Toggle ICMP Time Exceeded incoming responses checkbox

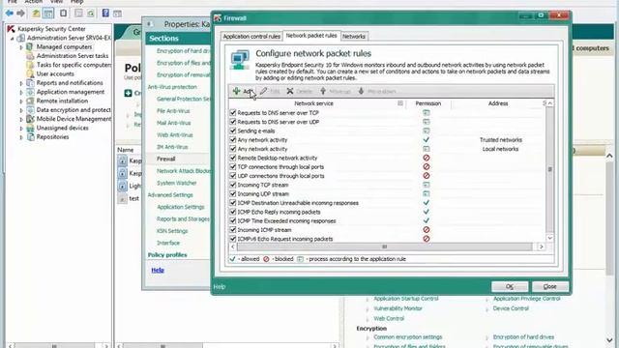pos(233,221)
